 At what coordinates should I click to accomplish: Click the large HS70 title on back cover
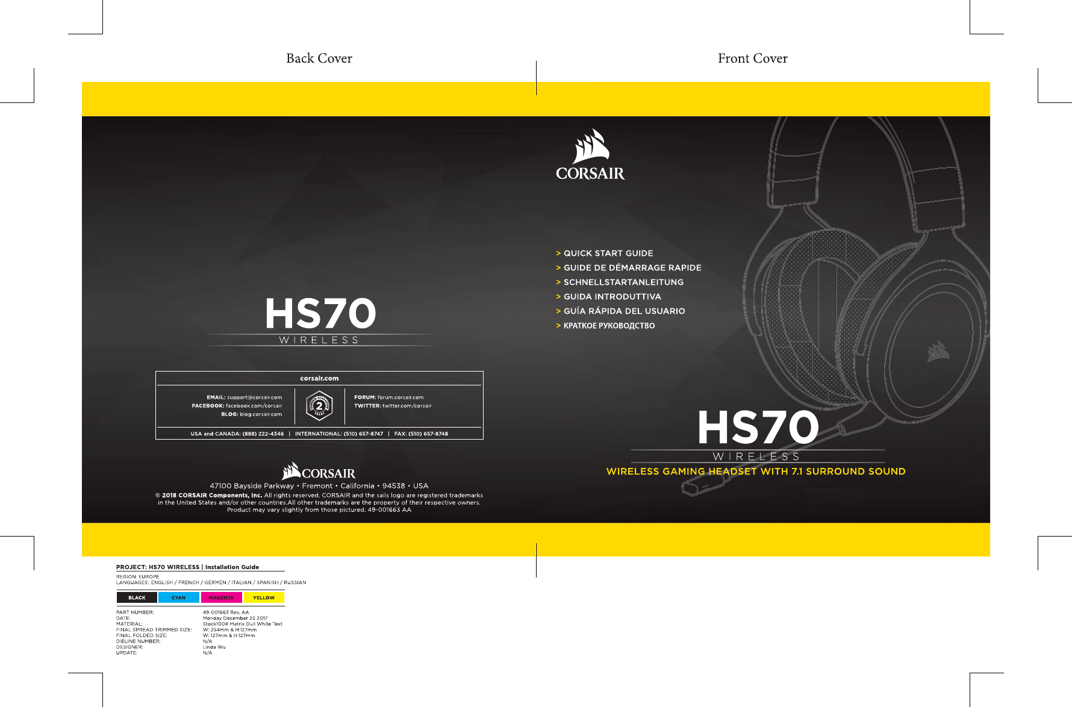point(320,313)
